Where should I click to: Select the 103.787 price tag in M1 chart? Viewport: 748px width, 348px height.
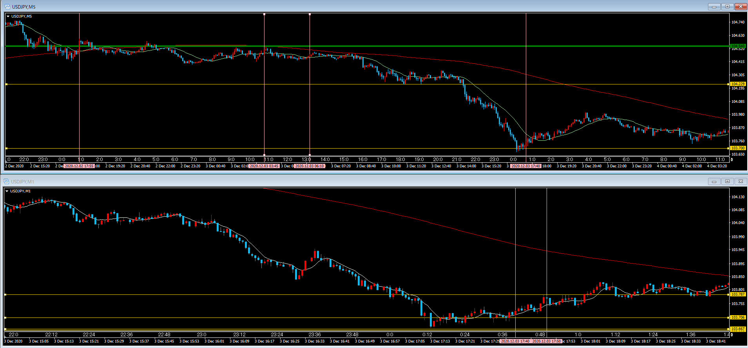pos(737,294)
